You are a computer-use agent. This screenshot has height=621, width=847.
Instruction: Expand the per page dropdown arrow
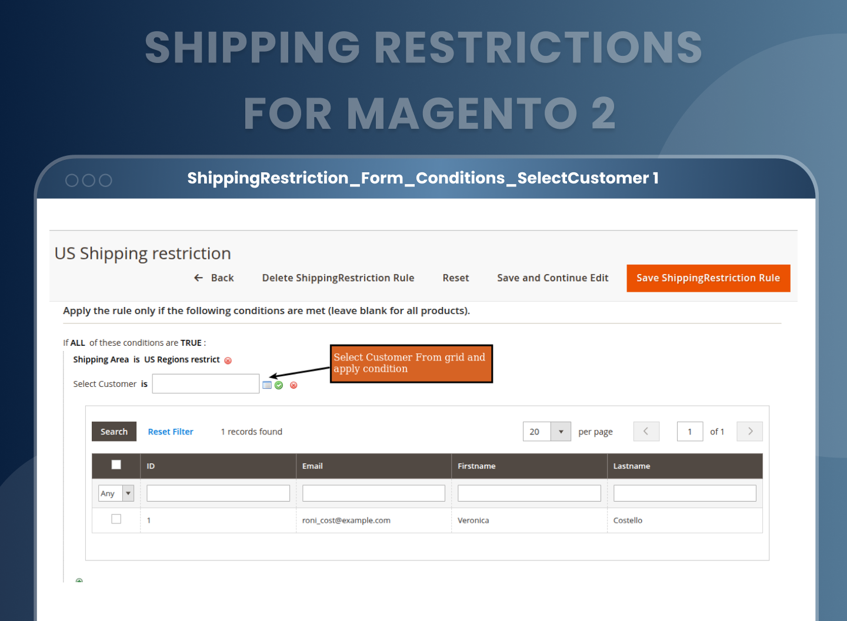(x=560, y=431)
